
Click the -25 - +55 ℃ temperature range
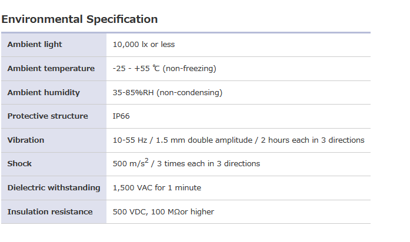(x=136, y=69)
